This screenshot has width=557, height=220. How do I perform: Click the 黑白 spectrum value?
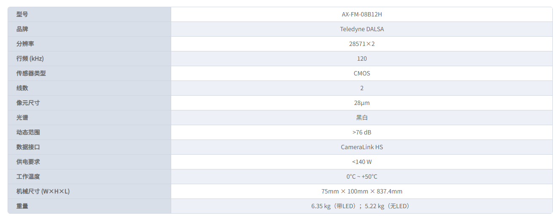[362, 118]
